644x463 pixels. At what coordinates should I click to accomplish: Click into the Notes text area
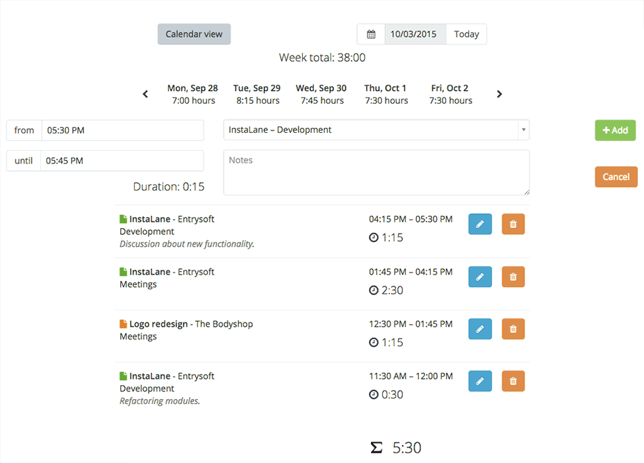click(x=377, y=172)
